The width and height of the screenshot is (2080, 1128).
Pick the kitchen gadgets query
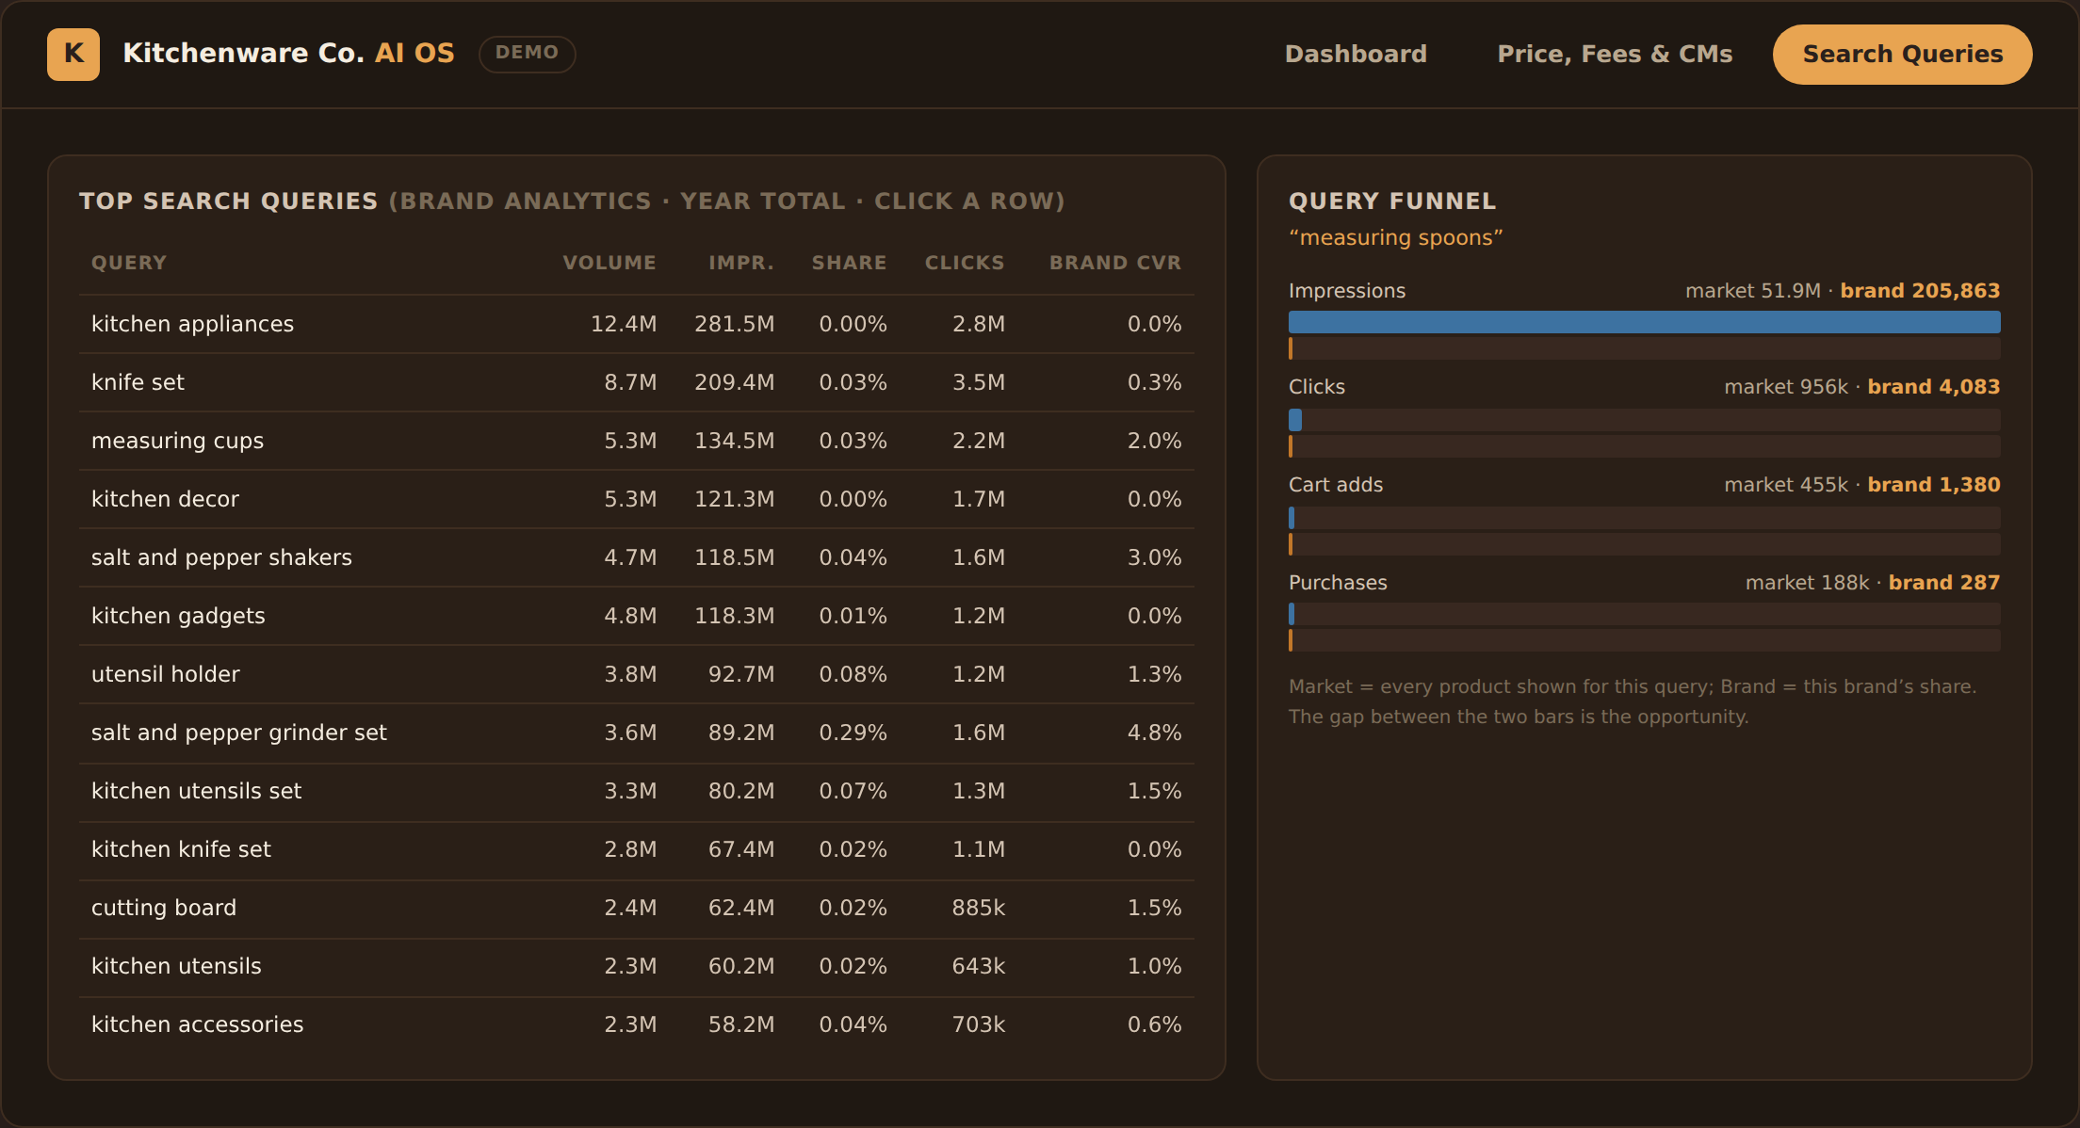tap(637, 616)
